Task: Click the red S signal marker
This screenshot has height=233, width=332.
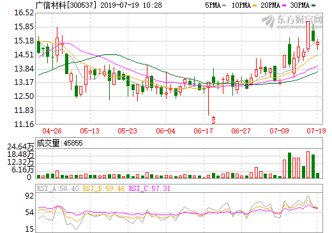Action: [x=213, y=120]
